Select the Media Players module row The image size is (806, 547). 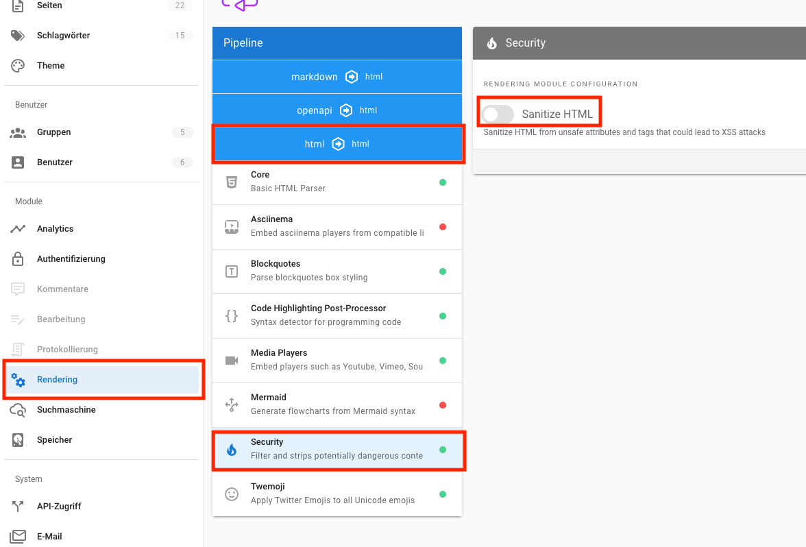click(x=337, y=361)
